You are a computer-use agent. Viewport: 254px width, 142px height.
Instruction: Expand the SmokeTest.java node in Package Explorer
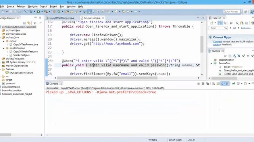pos(7,55)
